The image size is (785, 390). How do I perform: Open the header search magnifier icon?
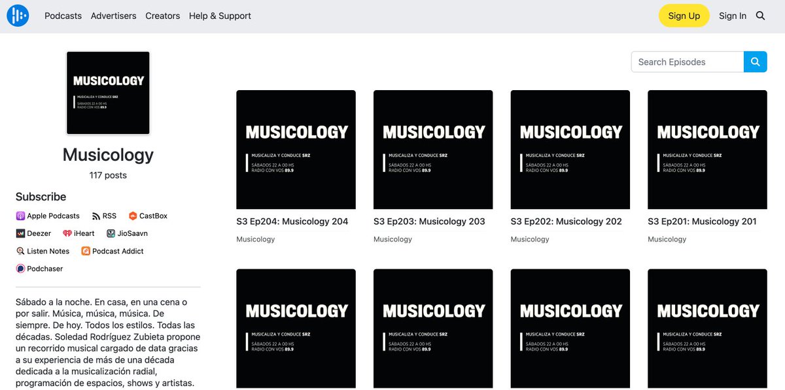(x=760, y=16)
